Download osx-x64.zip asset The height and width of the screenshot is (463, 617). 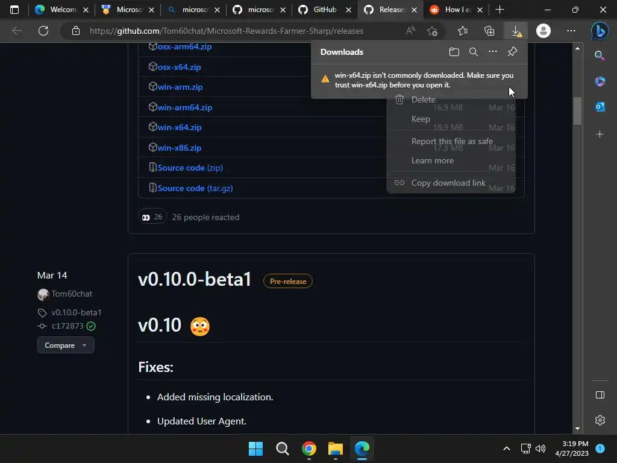click(179, 67)
